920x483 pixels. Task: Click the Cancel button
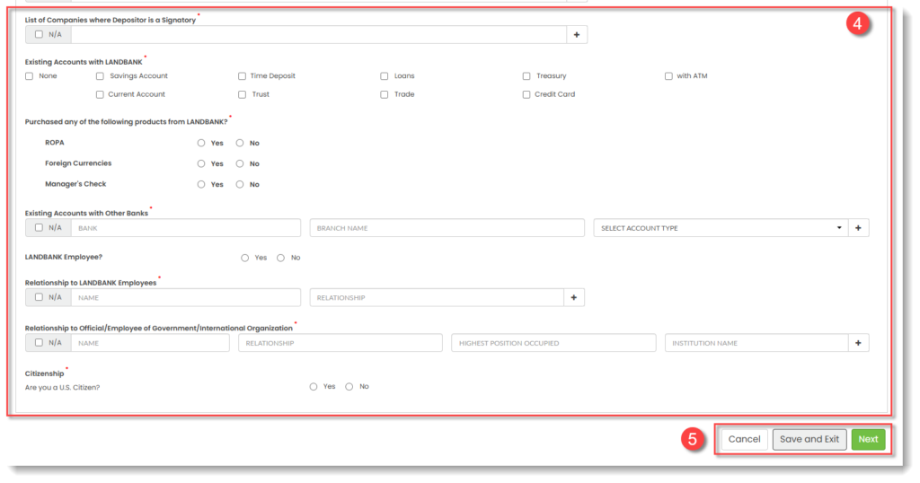pyautogui.click(x=744, y=439)
